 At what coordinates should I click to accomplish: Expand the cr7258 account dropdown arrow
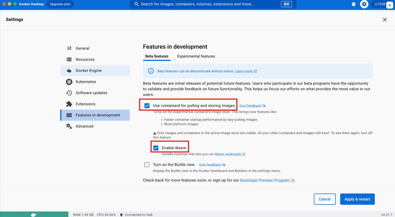coord(390,4)
